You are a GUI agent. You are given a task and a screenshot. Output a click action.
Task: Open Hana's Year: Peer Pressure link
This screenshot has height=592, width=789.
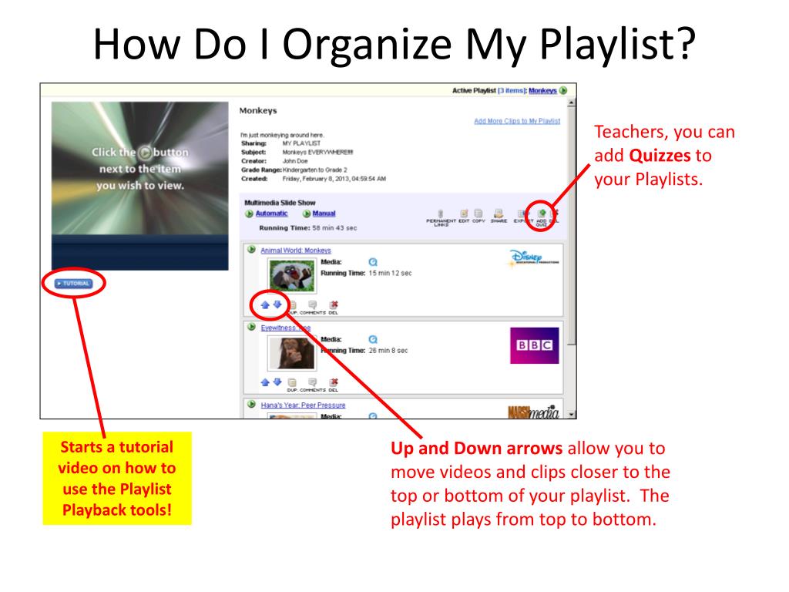[303, 405]
